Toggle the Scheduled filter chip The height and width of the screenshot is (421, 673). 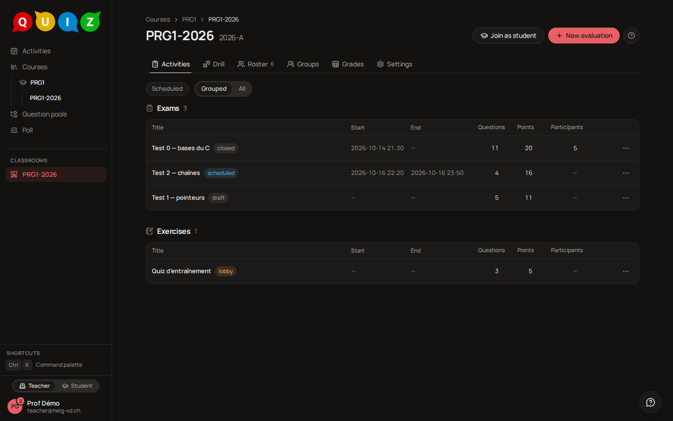pos(167,89)
